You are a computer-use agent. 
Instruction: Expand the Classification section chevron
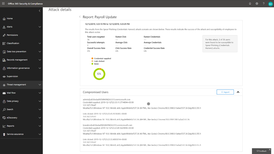point(40,43)
